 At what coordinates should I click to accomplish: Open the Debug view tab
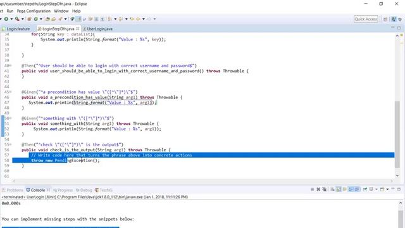click(84, 190)
